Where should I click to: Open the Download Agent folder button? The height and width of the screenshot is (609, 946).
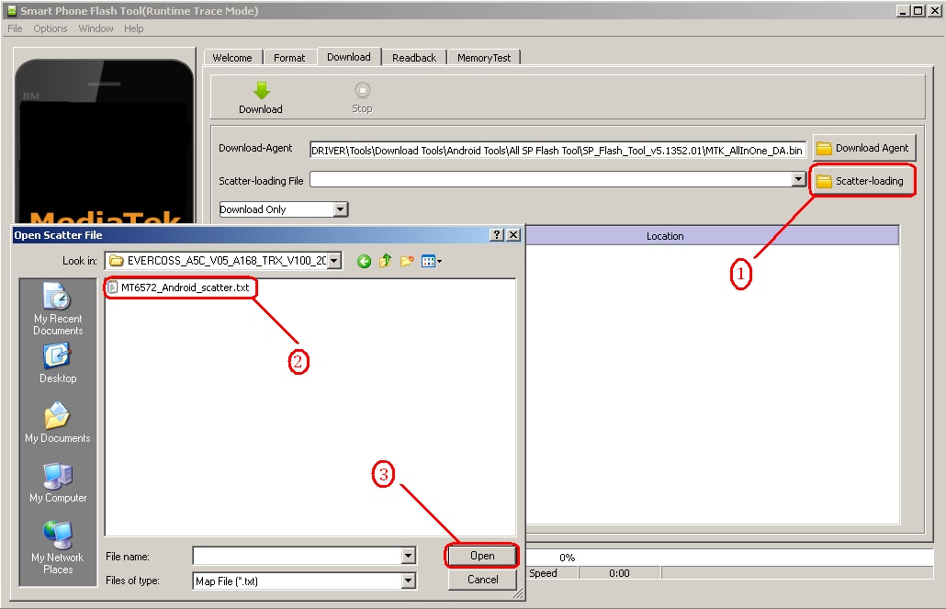[863, 148]
